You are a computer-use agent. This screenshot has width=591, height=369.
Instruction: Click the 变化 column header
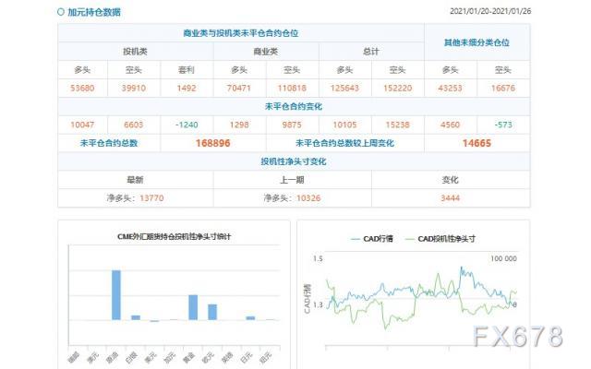451,180
